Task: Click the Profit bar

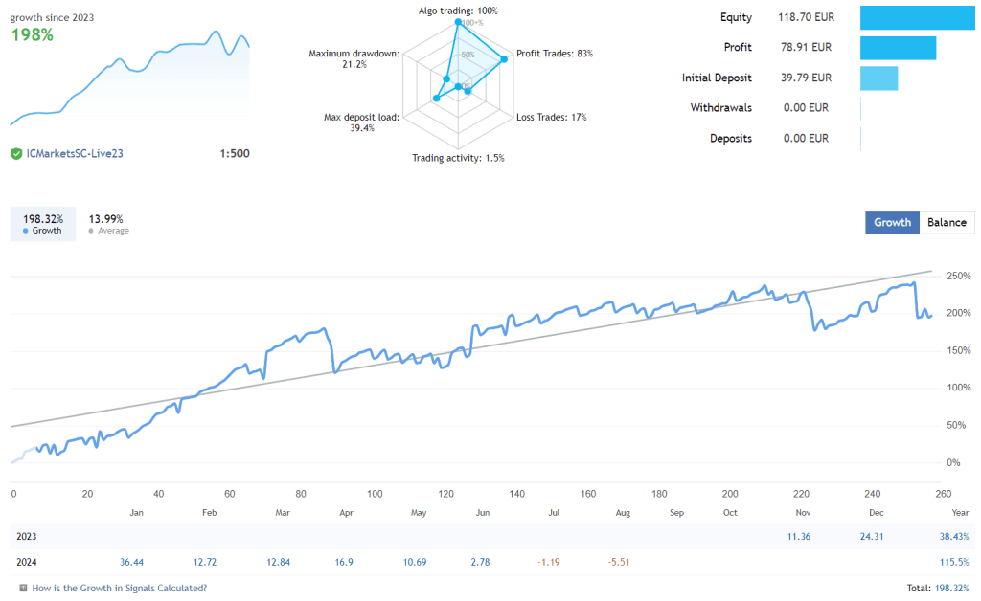Action: click(x=898, y=48)
